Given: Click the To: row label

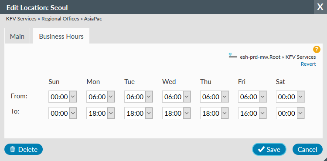Looking at the screenshot, I should coord(15,111).
